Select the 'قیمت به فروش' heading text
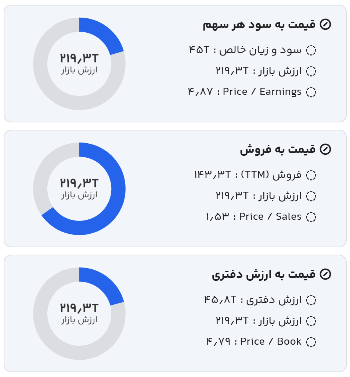 278,149
